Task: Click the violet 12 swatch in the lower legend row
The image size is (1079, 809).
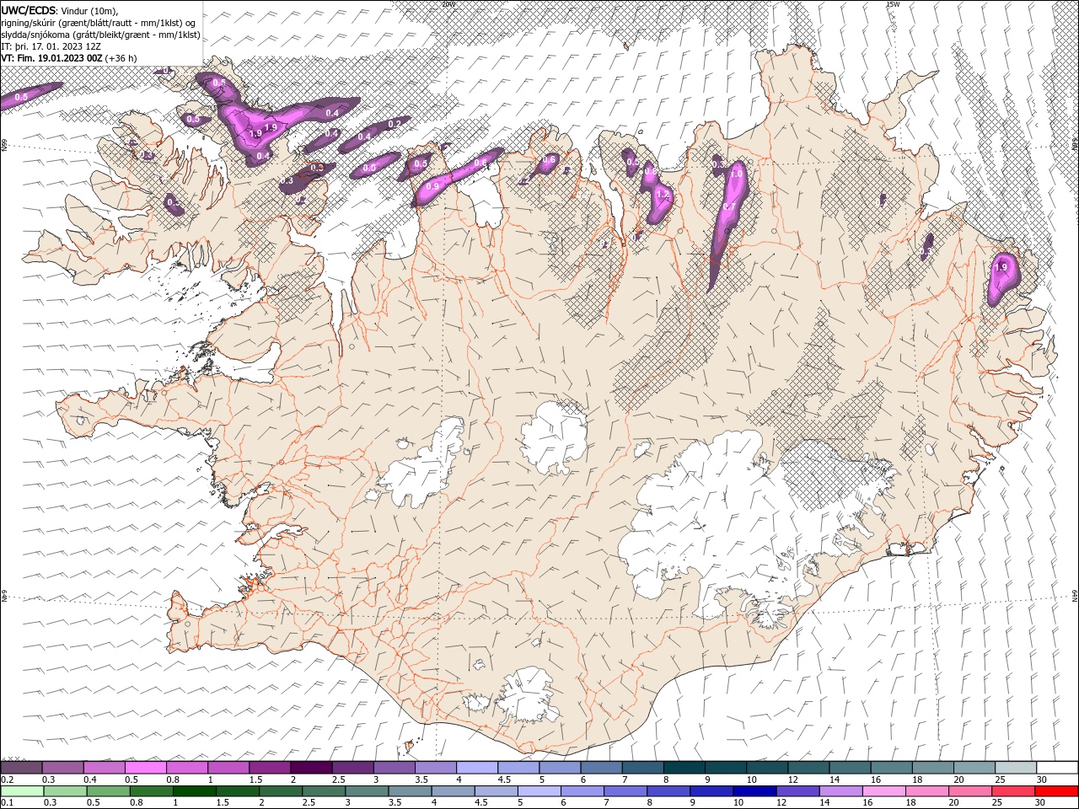Action: click(797, 791)
